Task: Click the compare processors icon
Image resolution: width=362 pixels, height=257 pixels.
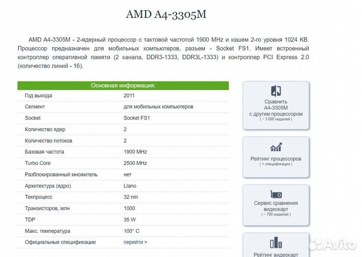Action: pyautogui.click(x=276, y=91)
